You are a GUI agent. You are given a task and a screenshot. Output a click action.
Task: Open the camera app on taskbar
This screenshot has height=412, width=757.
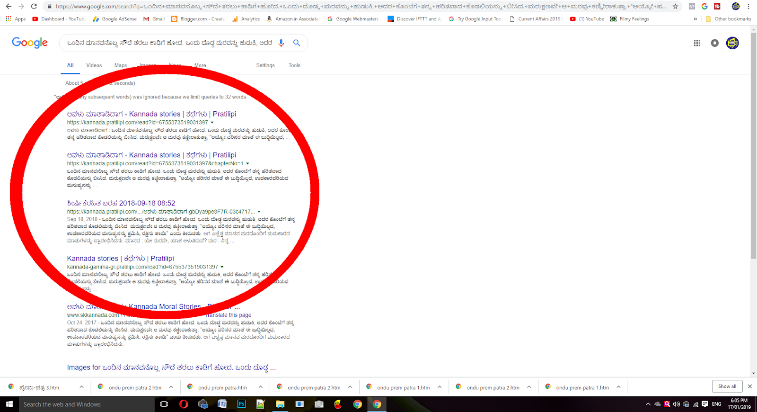coord(319,404)
